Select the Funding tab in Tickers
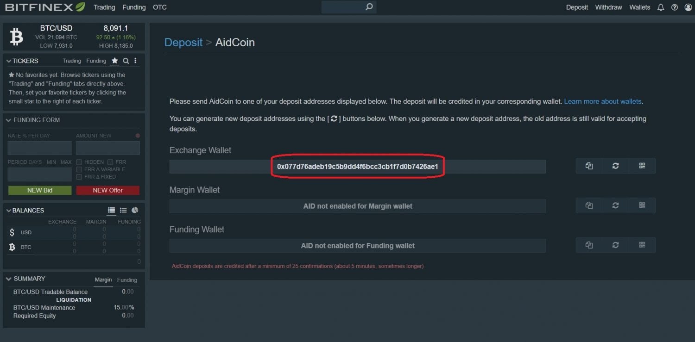 point(96,61)
